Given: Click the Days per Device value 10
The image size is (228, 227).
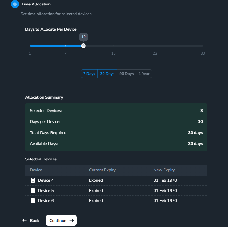Looking at the screenshot, I should [200, 122].
